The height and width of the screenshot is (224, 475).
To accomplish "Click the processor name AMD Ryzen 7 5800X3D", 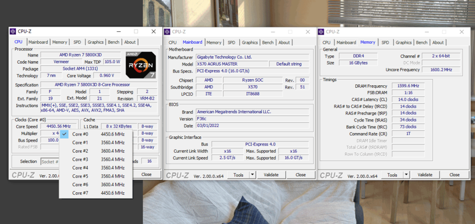I will pyautogui.click(x=81, y=55).
